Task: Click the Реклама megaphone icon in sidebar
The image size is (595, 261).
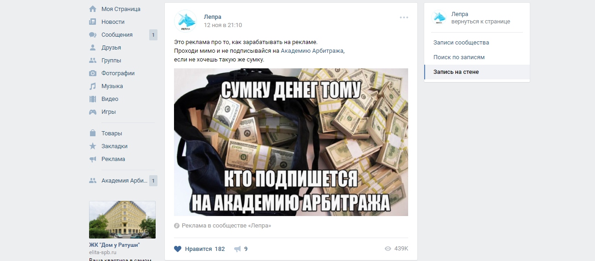Action: (x=93, y=159)
